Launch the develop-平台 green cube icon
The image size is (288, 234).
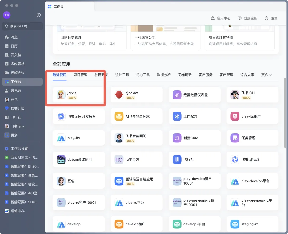[x=177, y=224]
